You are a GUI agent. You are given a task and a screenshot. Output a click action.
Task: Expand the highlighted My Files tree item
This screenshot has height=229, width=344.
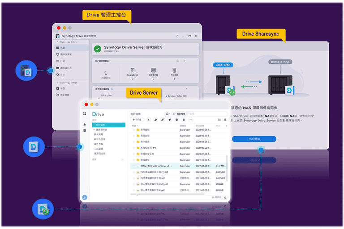[94, 125]
